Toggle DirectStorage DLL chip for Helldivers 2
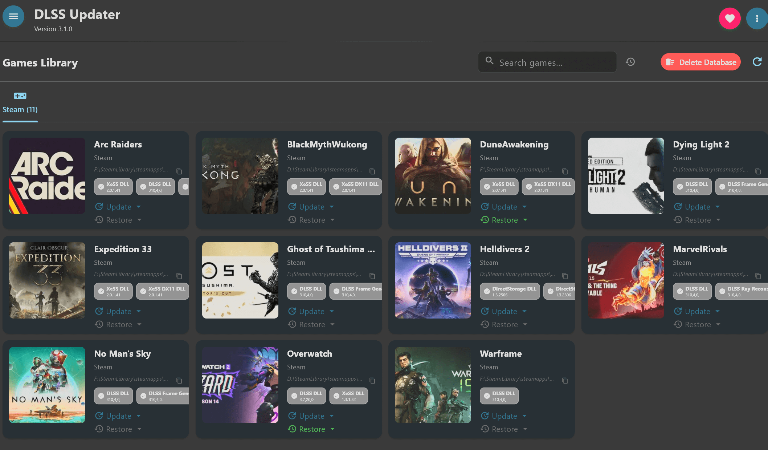 510,291
